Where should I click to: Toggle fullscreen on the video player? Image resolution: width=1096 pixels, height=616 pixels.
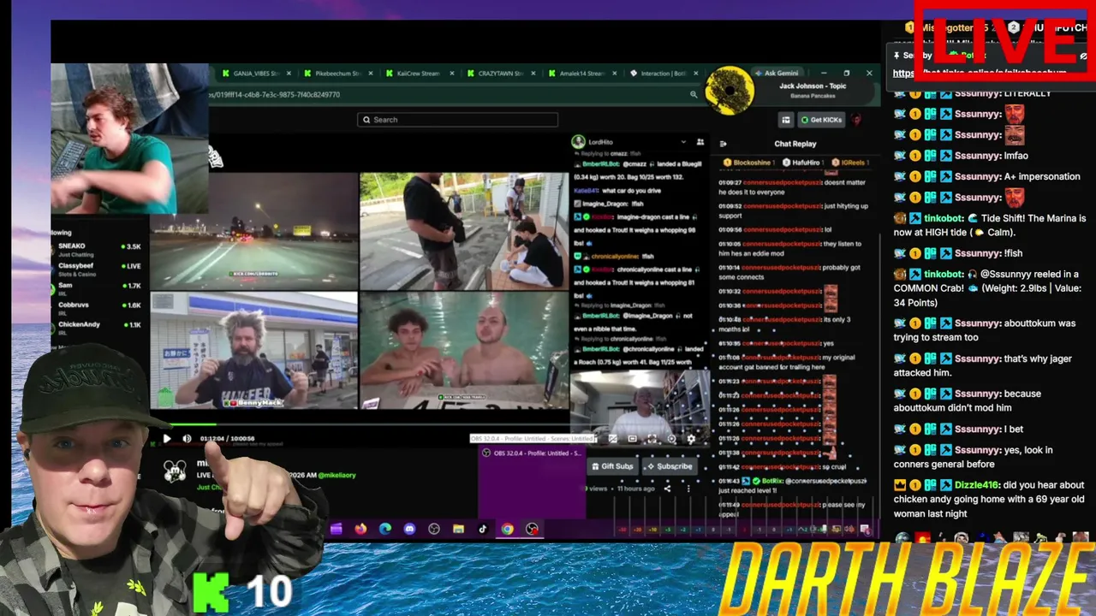[652, 439]
